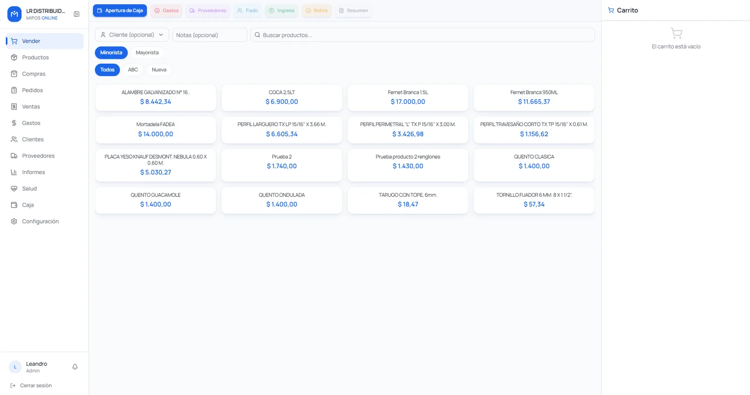Select PLACA YESO KNAUF product card
This screenshot has height=395, width=750.
(156, 165)
